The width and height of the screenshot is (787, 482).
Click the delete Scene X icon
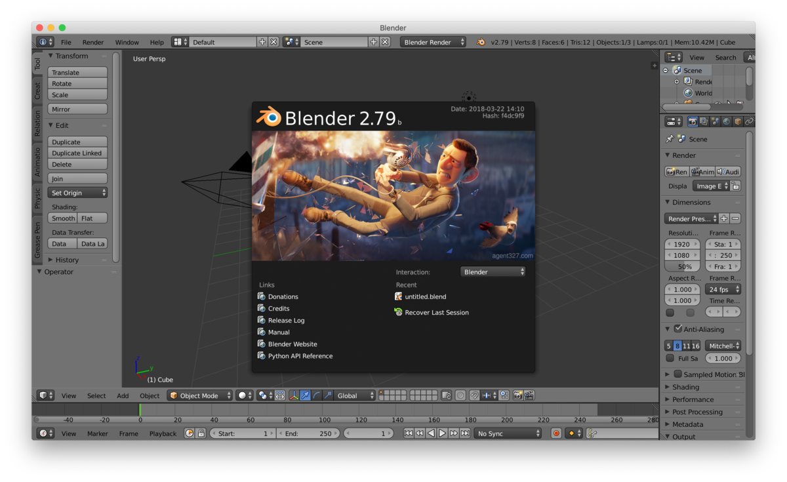[x=385, y=42]
